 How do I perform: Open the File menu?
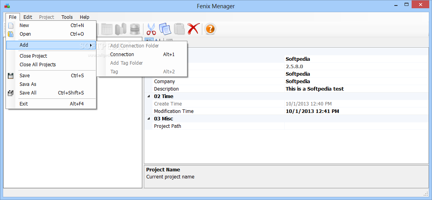tap(13, 17)
